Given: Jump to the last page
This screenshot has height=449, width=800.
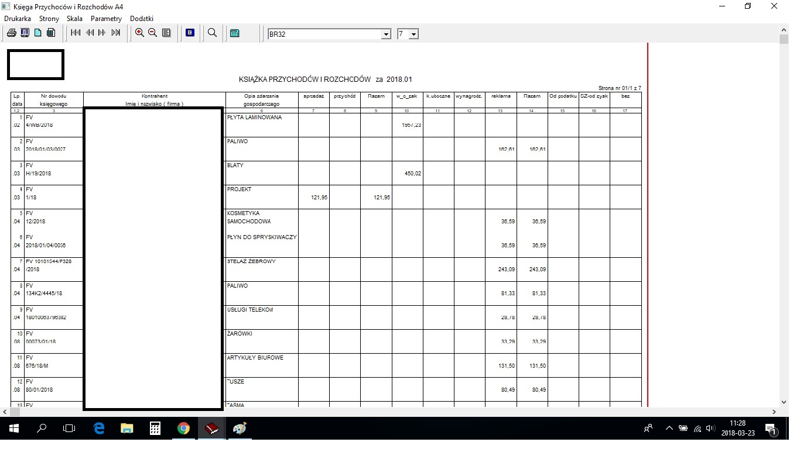Looking at the screenshot, I should click(x=116, y=33).
